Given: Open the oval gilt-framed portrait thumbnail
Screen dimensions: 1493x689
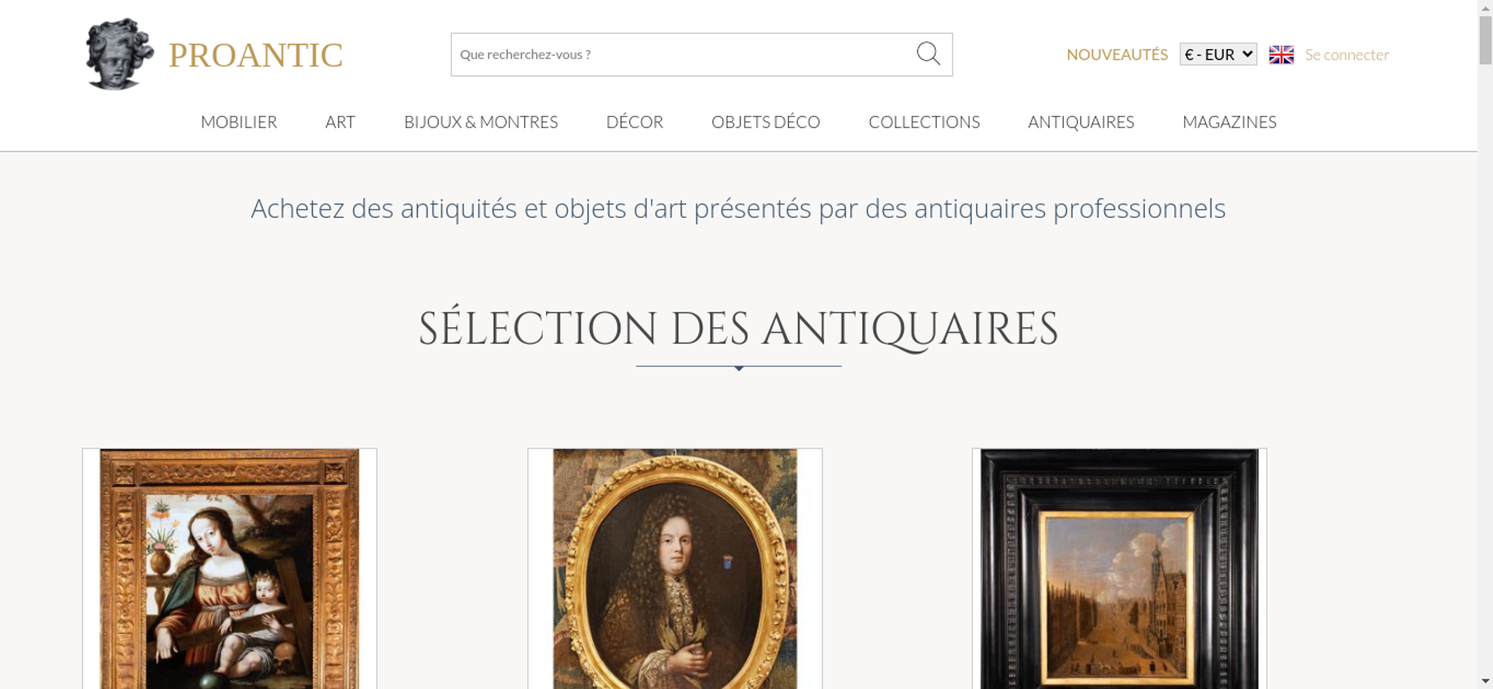Looking at the screenshot, I should 675,569.
